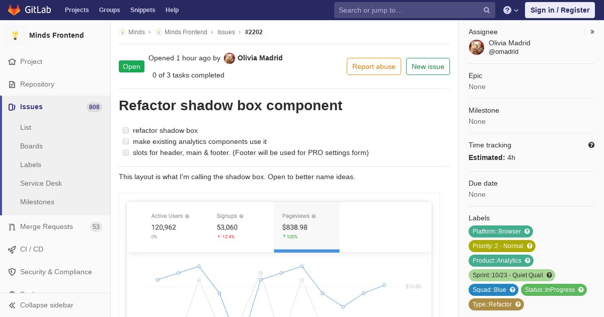Open the Service Desk submenu item

click(x=41, y=183)
